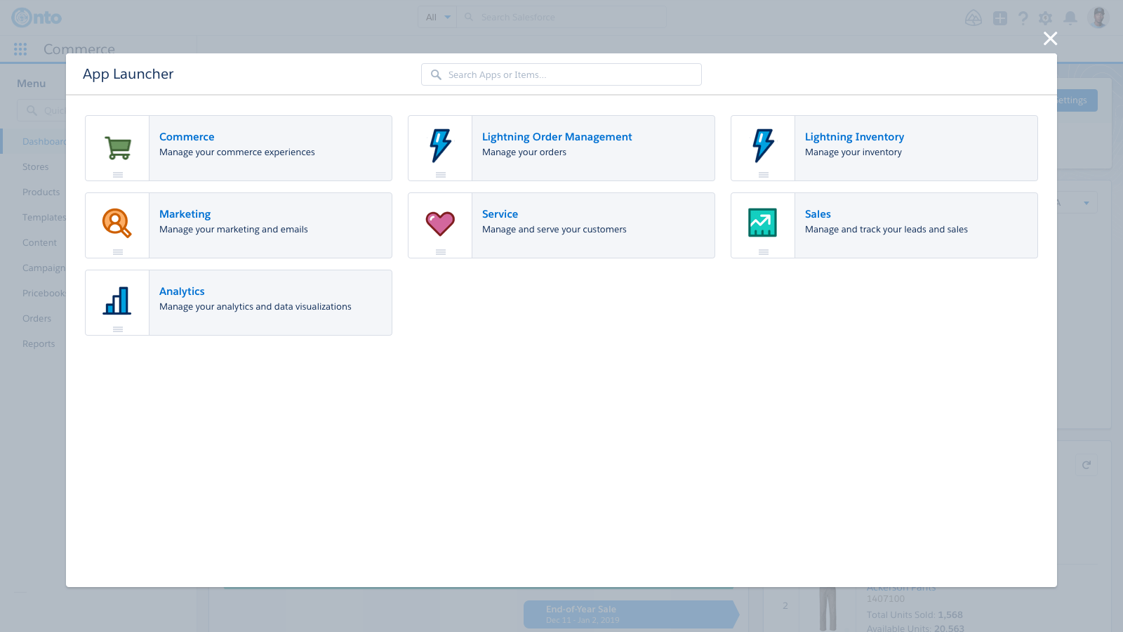Expand the All search scope dropdown
The image size is (1123, 632).
pos(437,17)
